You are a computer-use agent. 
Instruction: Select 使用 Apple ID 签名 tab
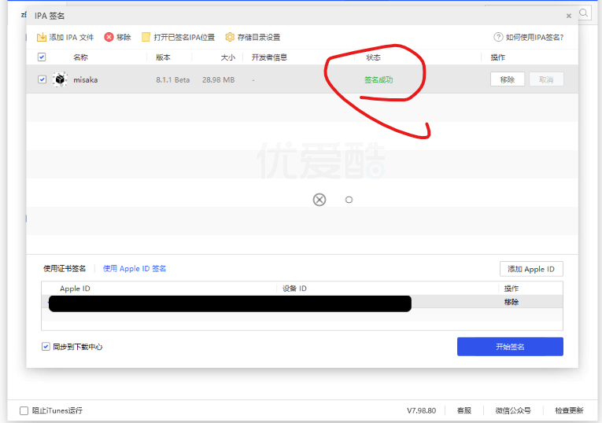tap(135, 268)
